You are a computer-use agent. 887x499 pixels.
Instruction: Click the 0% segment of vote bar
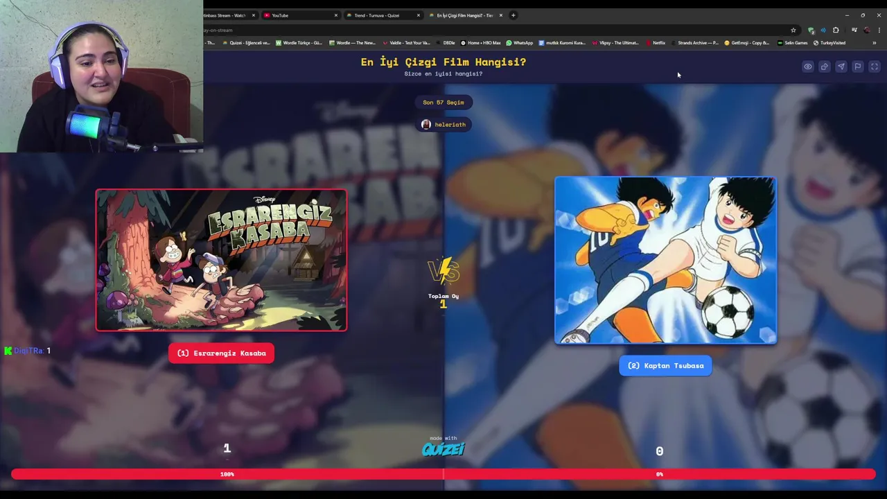660,474
